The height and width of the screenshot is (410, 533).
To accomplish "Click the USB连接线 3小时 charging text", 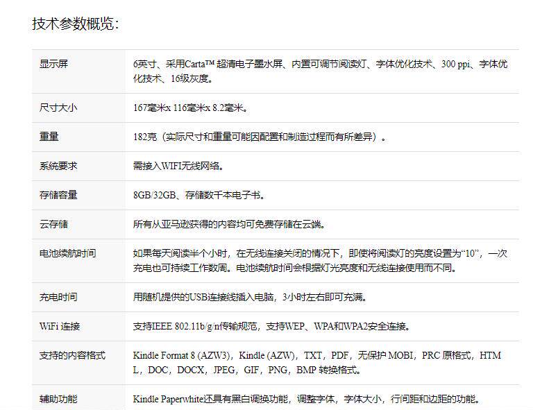I will pos(251,297).
